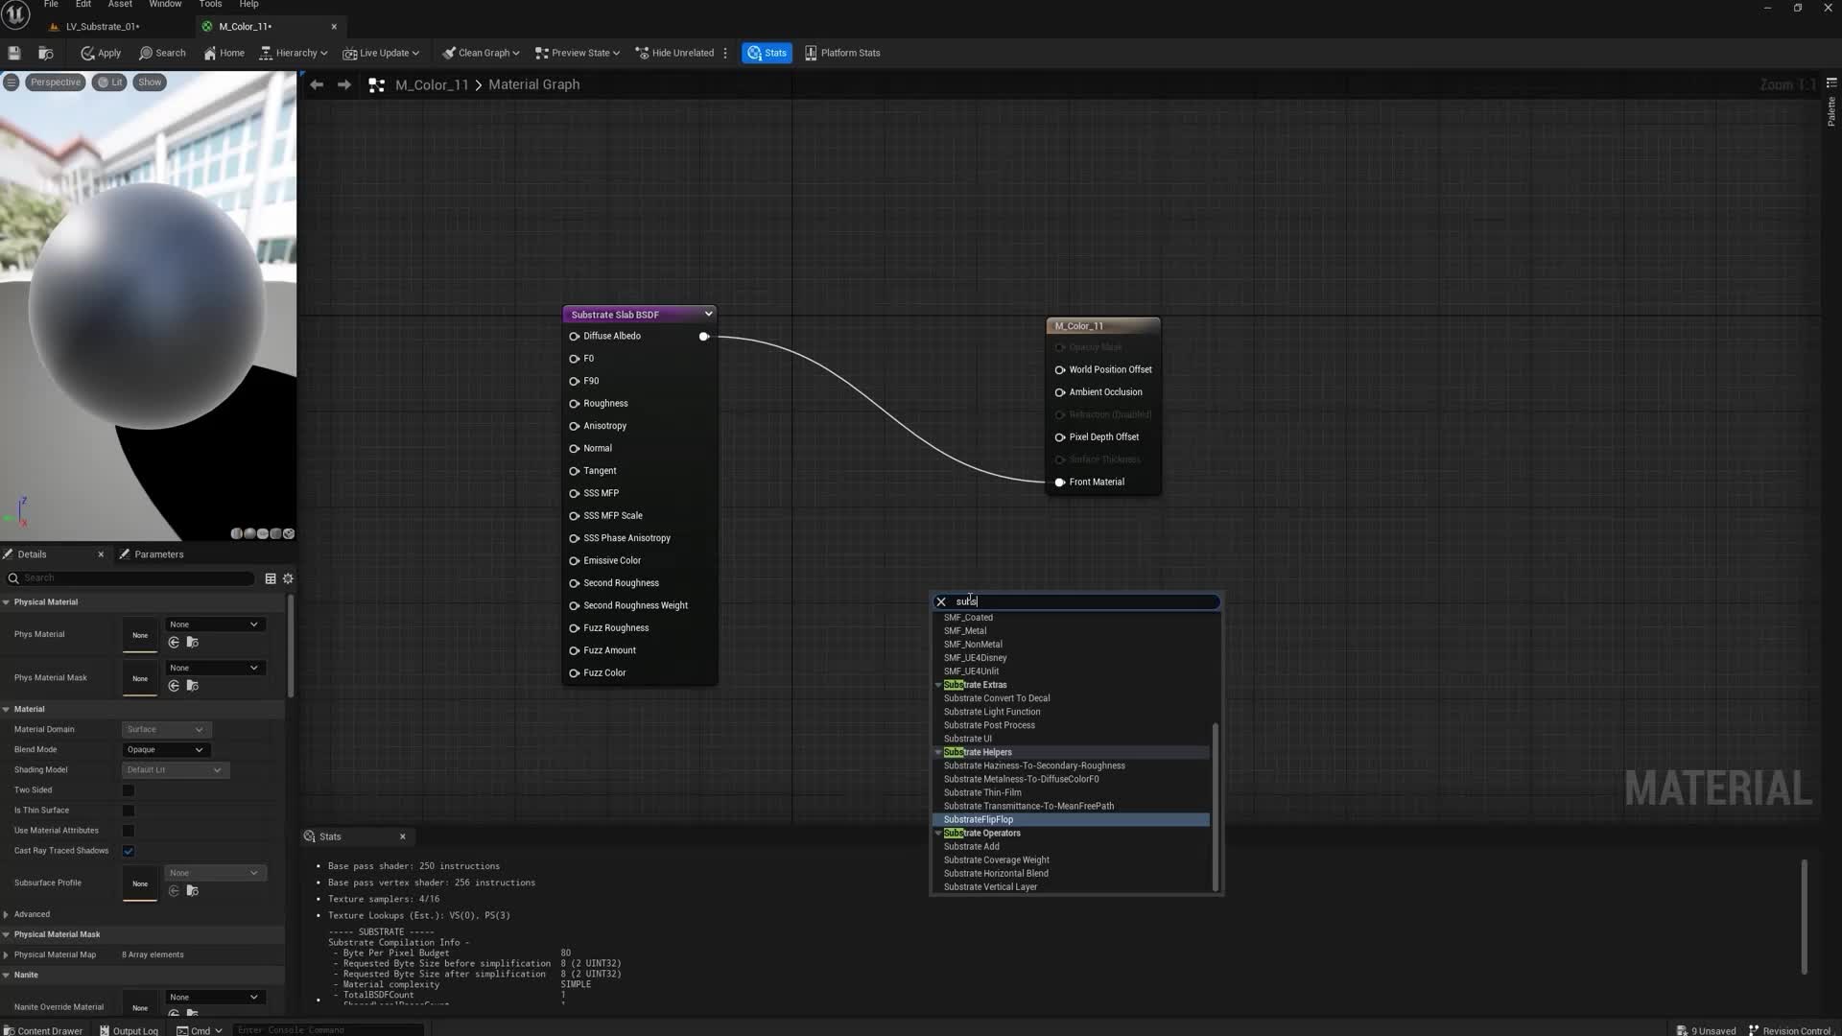
Task: Open the Search tool in toolbar
Action: [x=162, y=53]
